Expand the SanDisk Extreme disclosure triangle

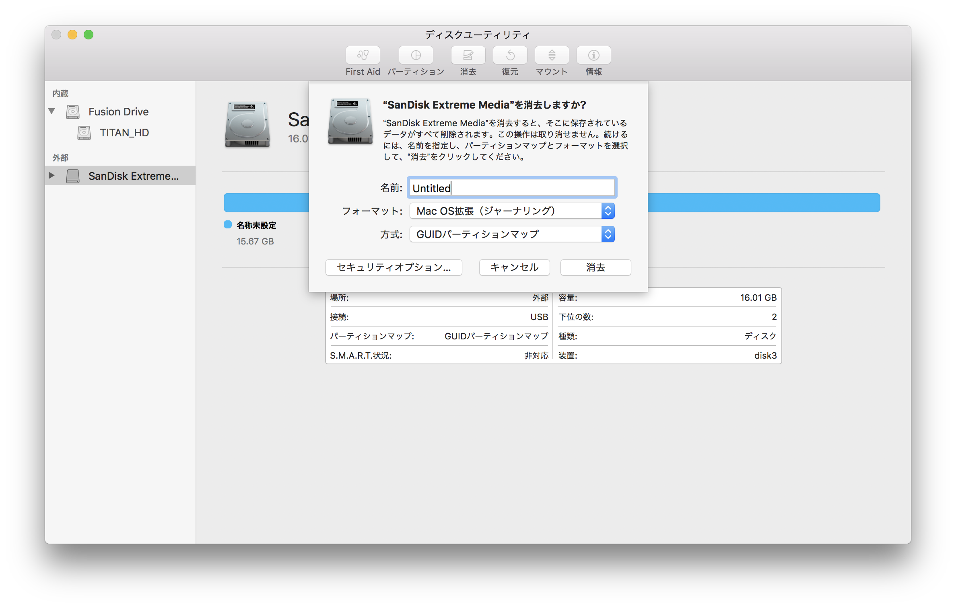(x=52, y=175)
